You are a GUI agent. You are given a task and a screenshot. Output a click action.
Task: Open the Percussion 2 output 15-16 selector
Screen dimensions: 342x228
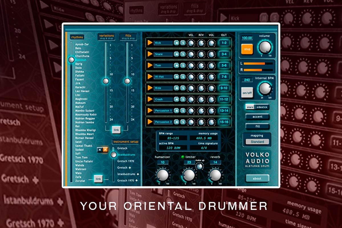(224, 122)
